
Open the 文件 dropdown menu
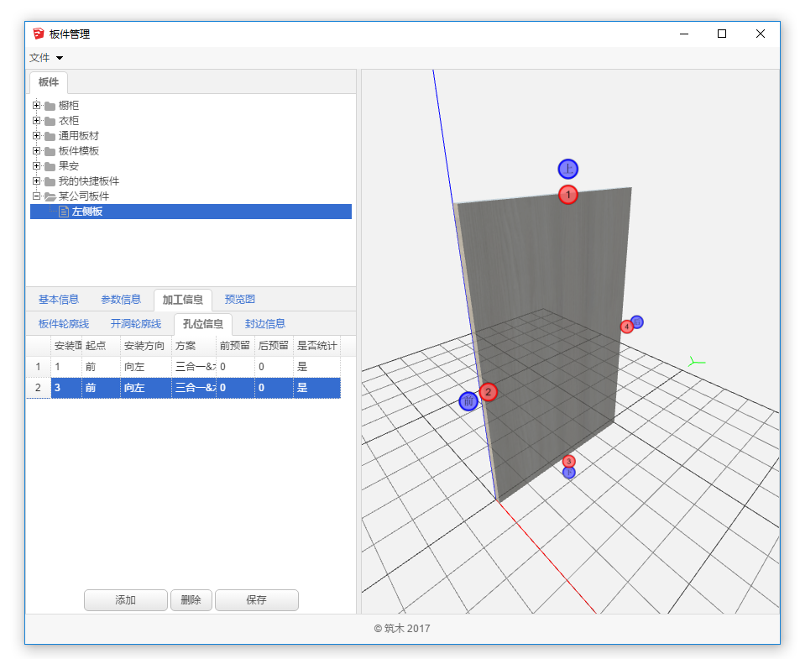46,58
